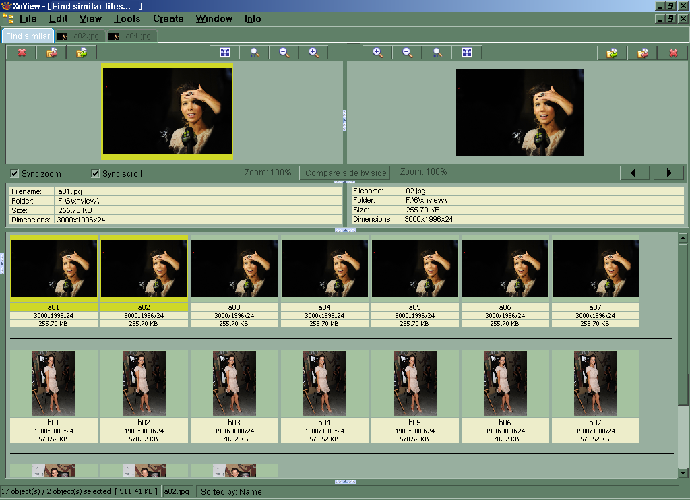Select thumbnail b04
690x500 pixels.
tap(324, 397)
